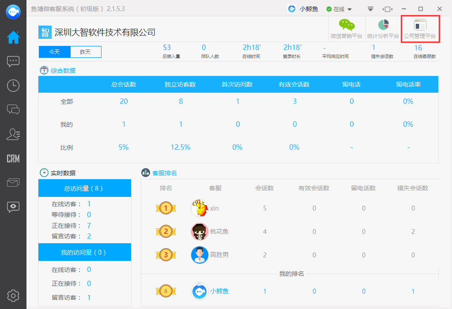This screenshot has height=309, width=452.
Task: Open the chat messages panel from sidebar
Action: pyautogui.click(x=13, y=61)
